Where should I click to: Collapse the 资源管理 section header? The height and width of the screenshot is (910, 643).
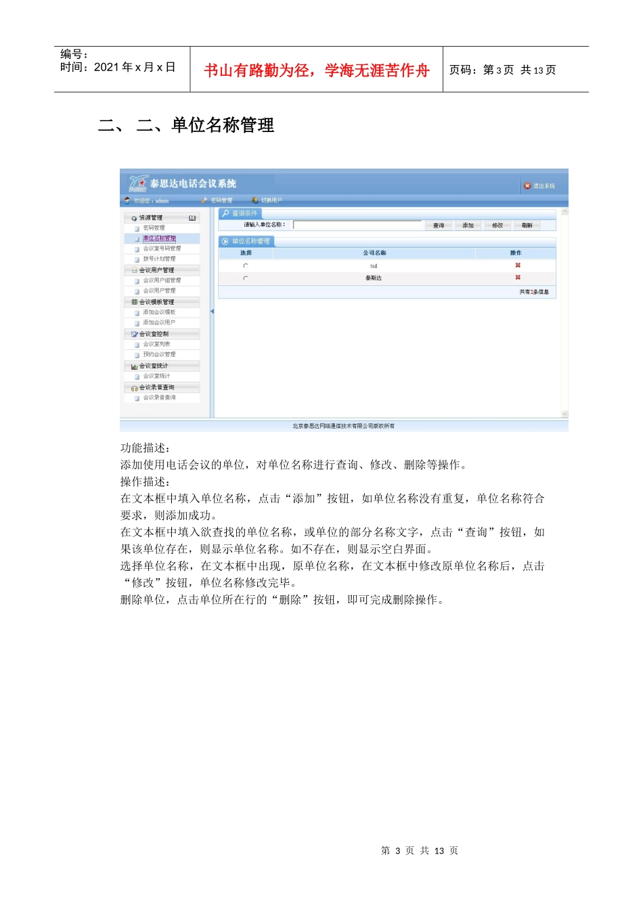point(162,218)
